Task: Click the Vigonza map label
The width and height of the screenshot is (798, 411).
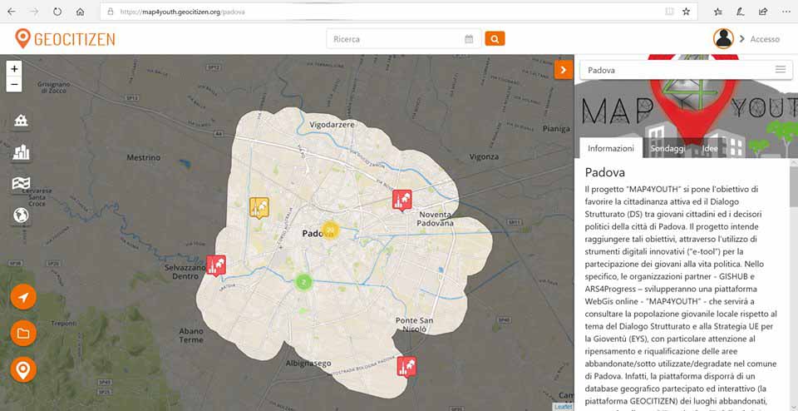Action: coord(484,157)
